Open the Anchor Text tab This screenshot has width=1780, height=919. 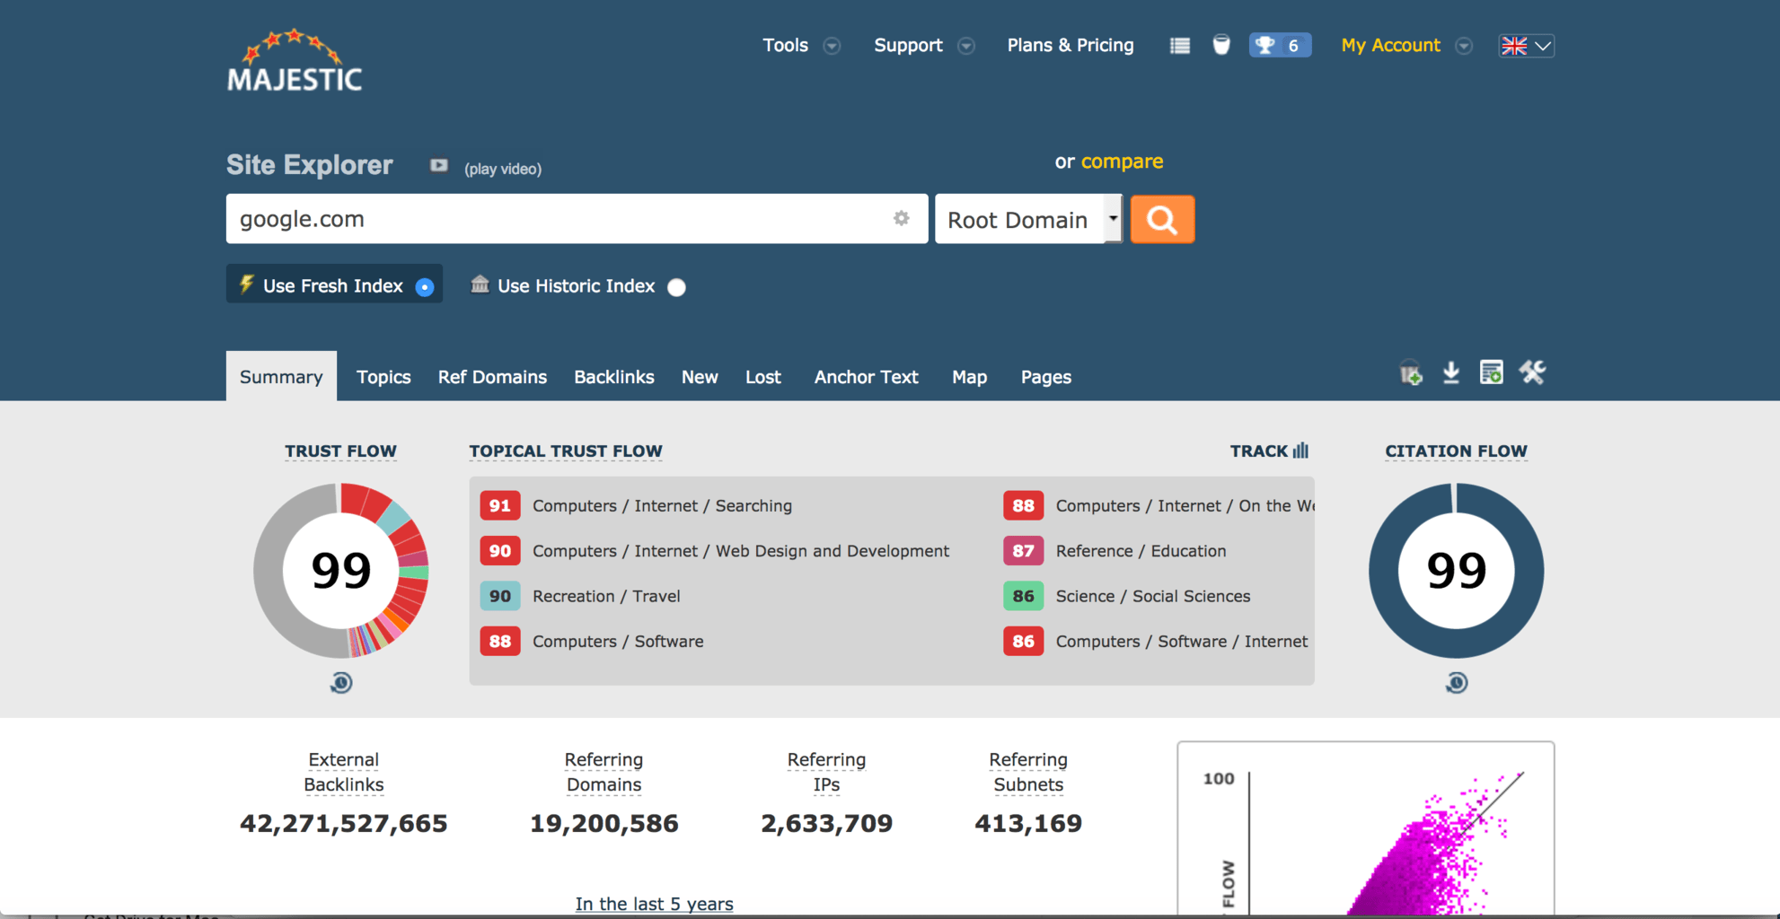[x=866, y=377]
